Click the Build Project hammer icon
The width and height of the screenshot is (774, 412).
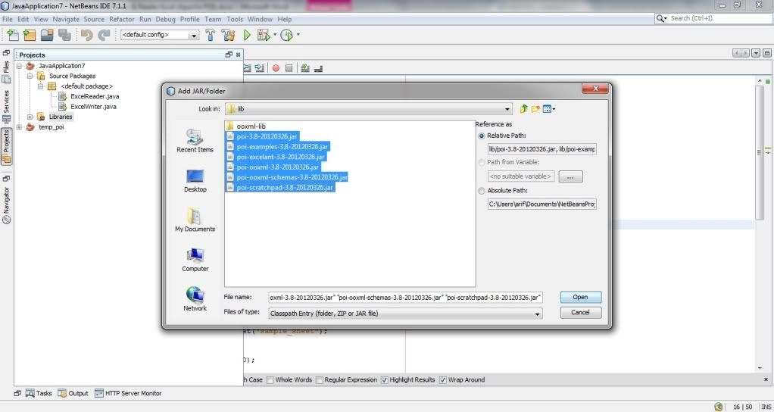(211, 35)
